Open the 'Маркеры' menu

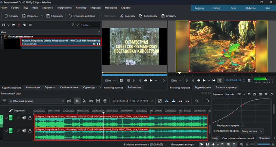point(96,8)
